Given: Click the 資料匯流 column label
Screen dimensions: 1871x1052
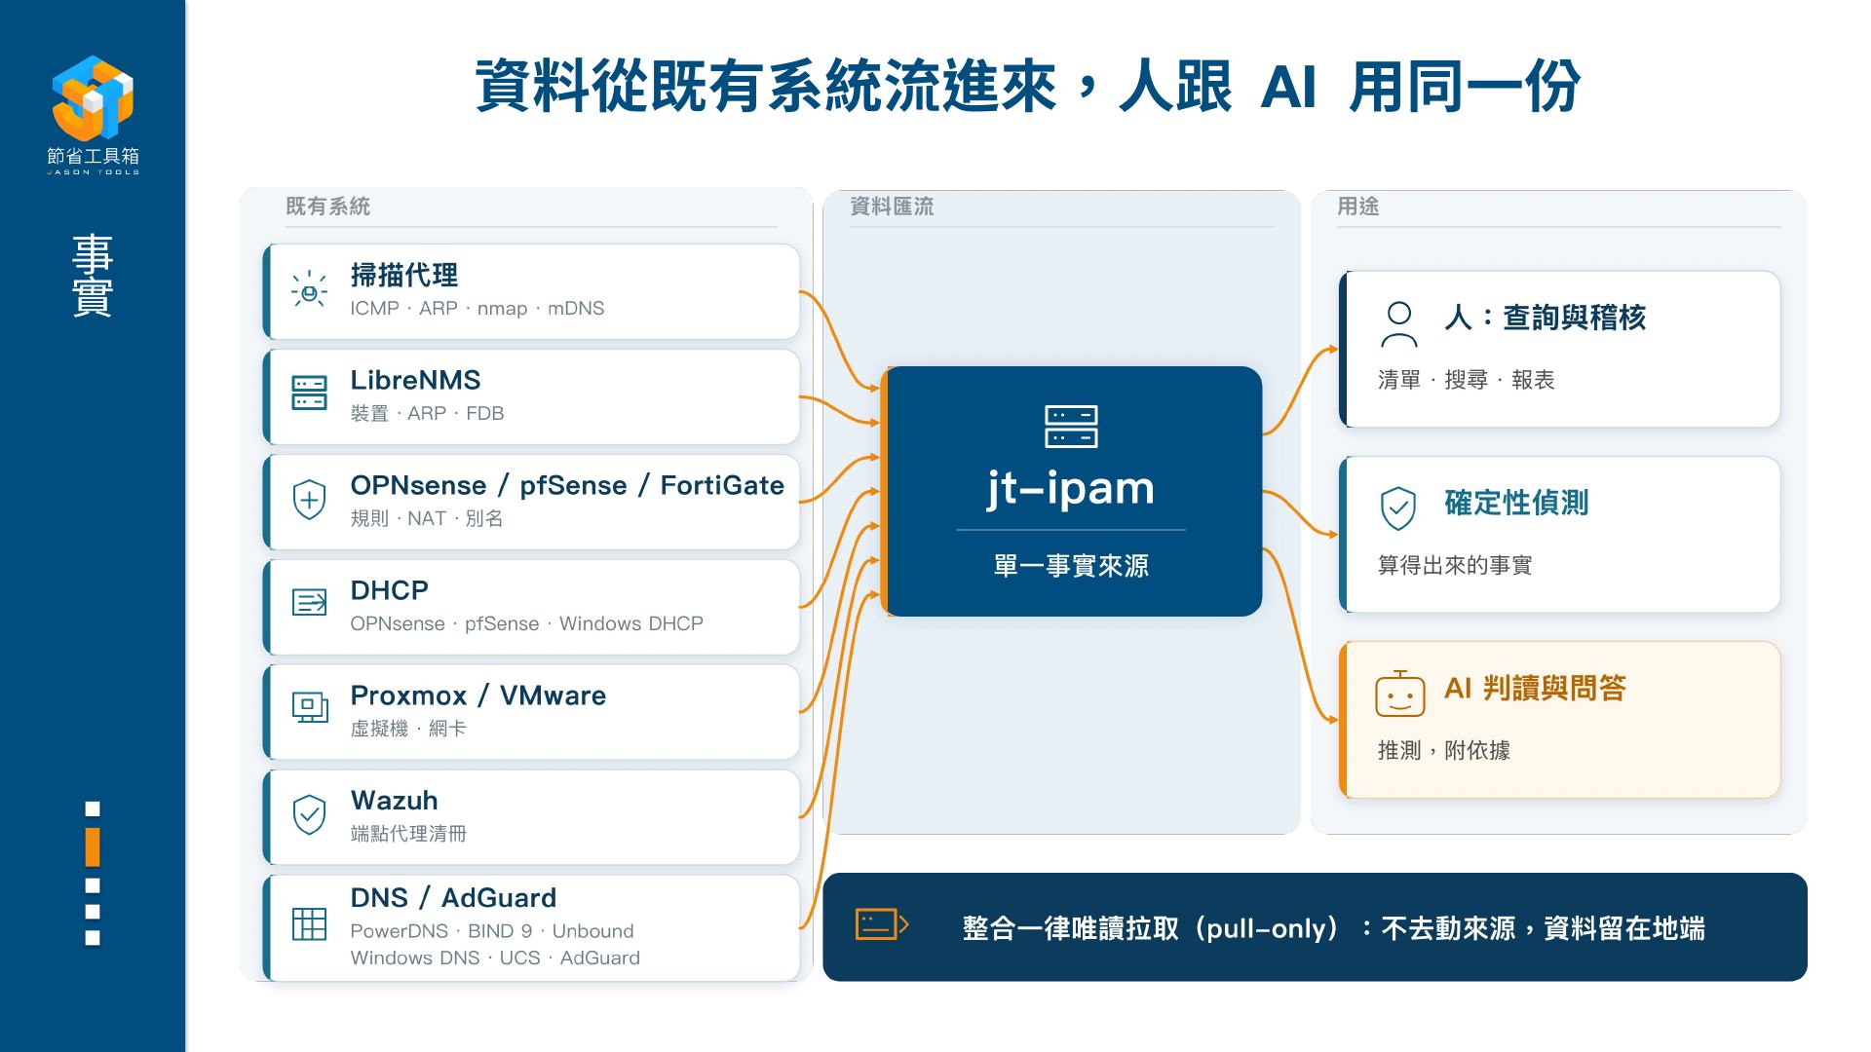Looking at the screenshot, I should click(x=892, y=207).
